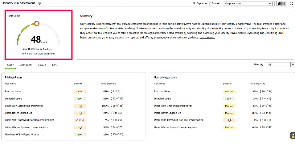Viewport: 295px width, 145px height.
Task: Open privileged Inactive Users risk entry
Action: pyautogui.click(x=13, y=91)
